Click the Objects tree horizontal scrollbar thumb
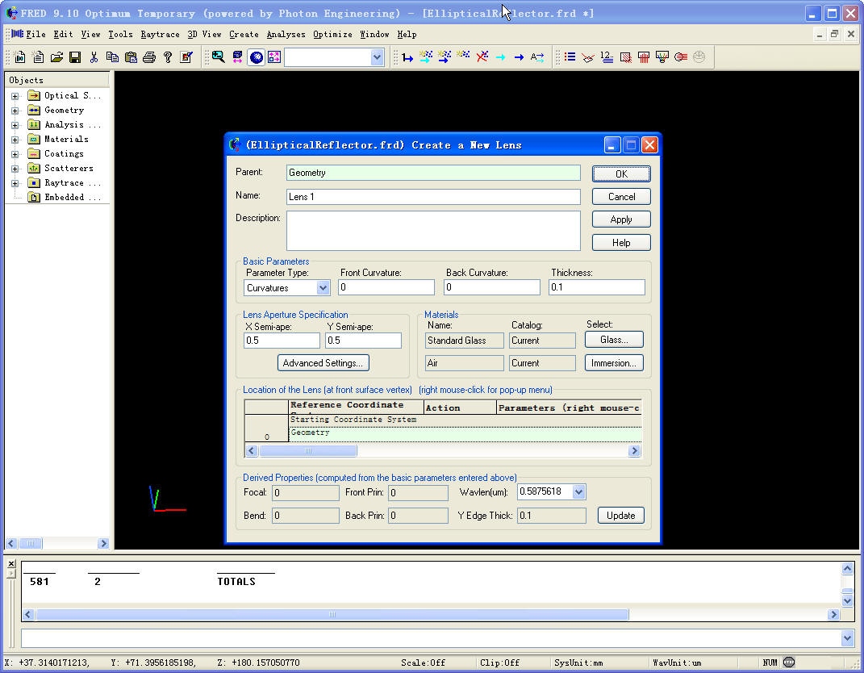The height and width of the screenshot is (673, 864). [x=31, y=543]
